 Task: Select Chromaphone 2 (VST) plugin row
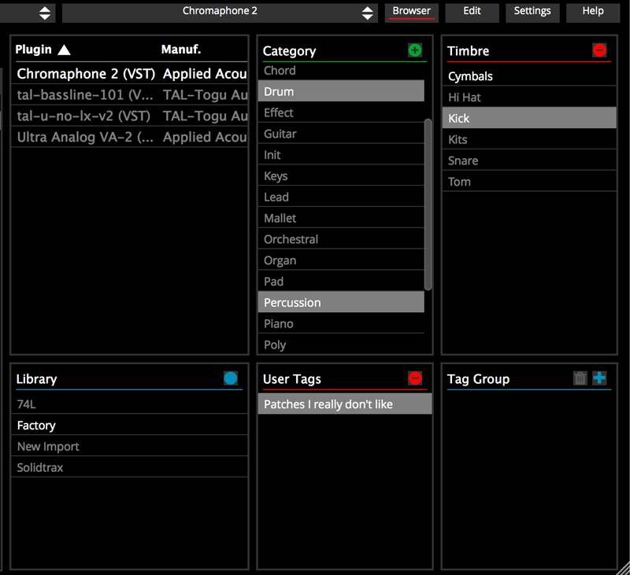[x=129, y=73]
